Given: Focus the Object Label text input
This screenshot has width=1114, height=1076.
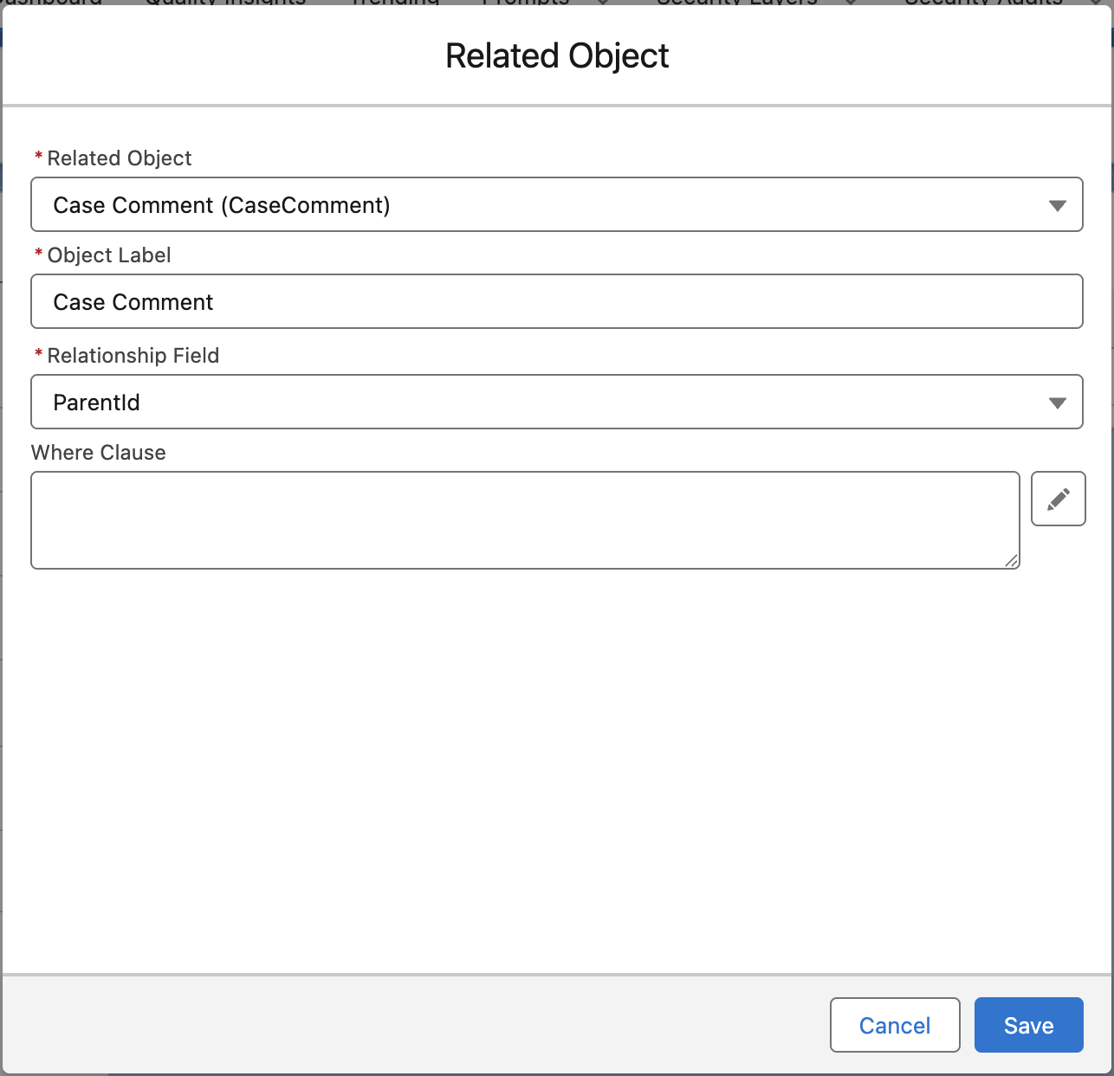Looking at the screenshot, I should click(x=556, y=302).
